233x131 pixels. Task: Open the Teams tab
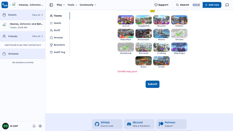(58, 16)
